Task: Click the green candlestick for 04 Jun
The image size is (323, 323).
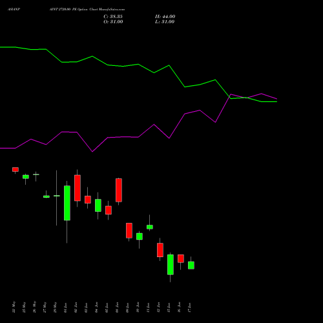Action: [98, 205]
